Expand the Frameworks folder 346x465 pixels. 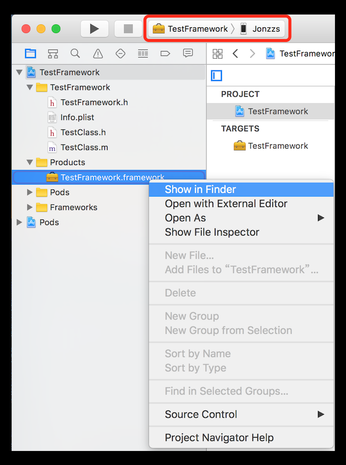point(29,207)
